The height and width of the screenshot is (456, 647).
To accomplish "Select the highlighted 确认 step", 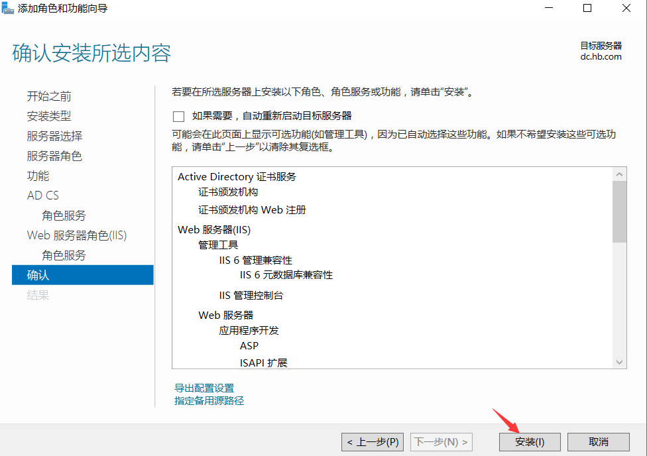I will point(82,275).
